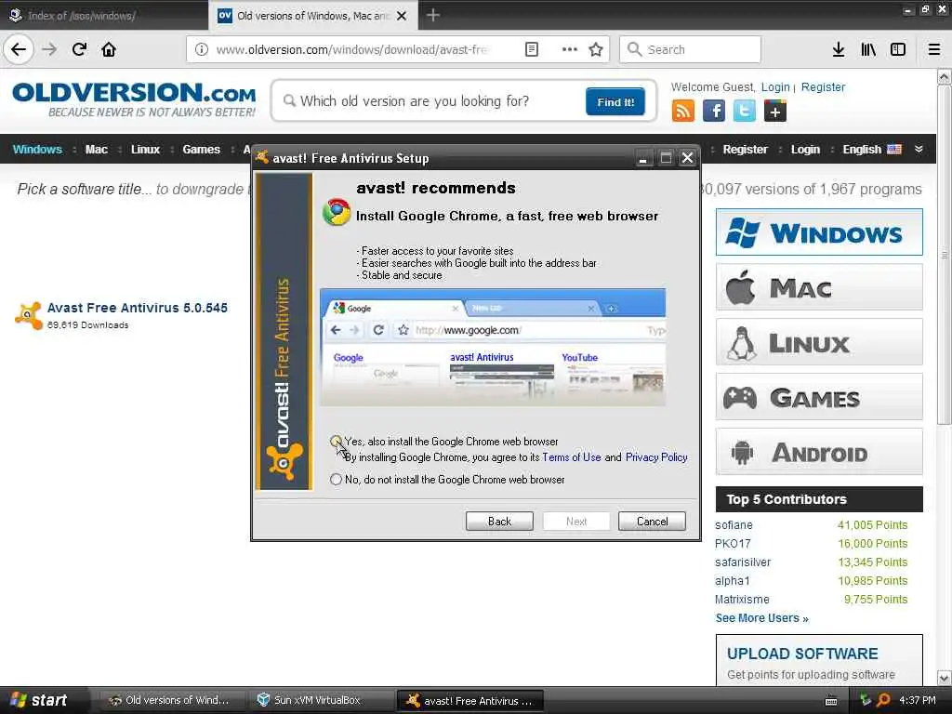Close the Old versions of Windows tab
The height and width of the screenshot is (714, 952).
402,16
